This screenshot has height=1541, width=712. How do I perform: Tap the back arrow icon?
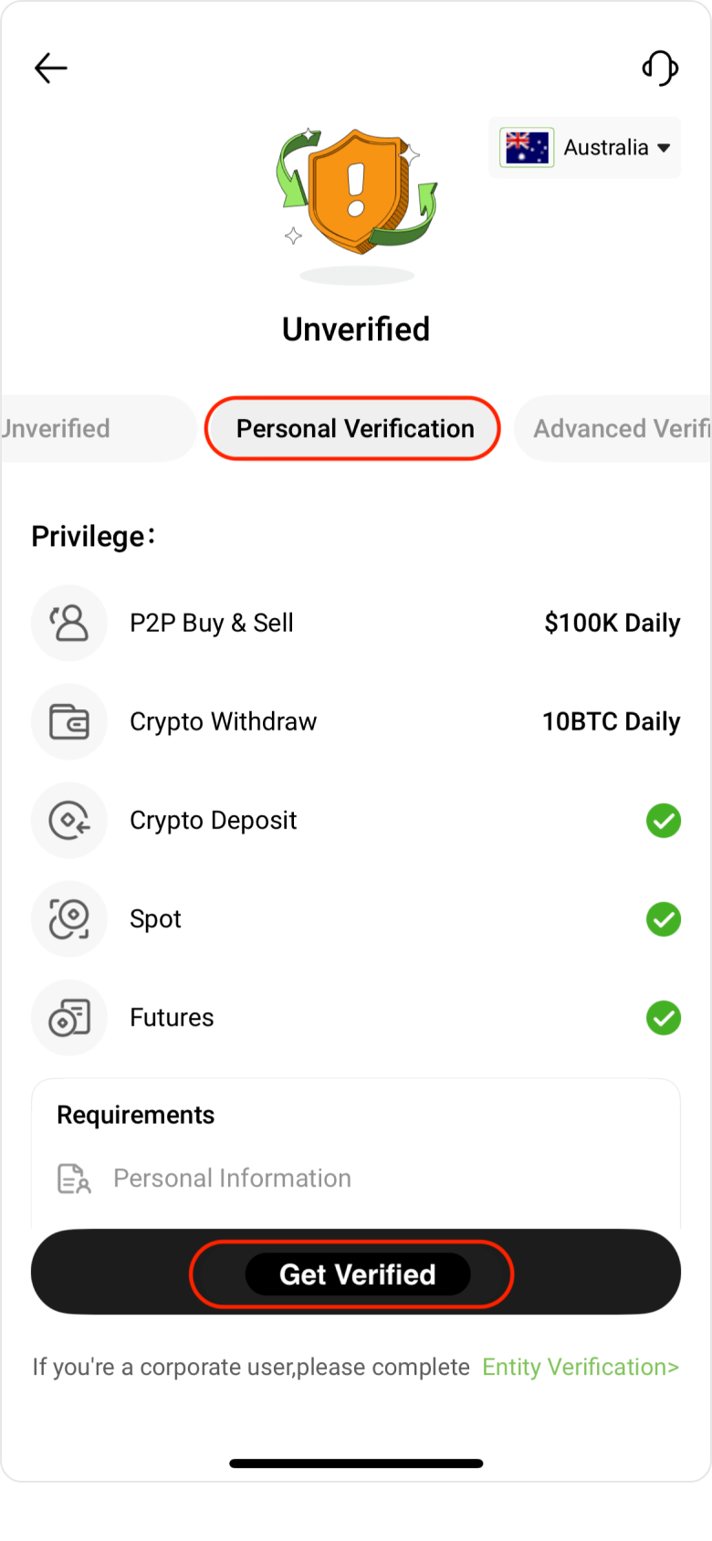(x=51, y=68)
